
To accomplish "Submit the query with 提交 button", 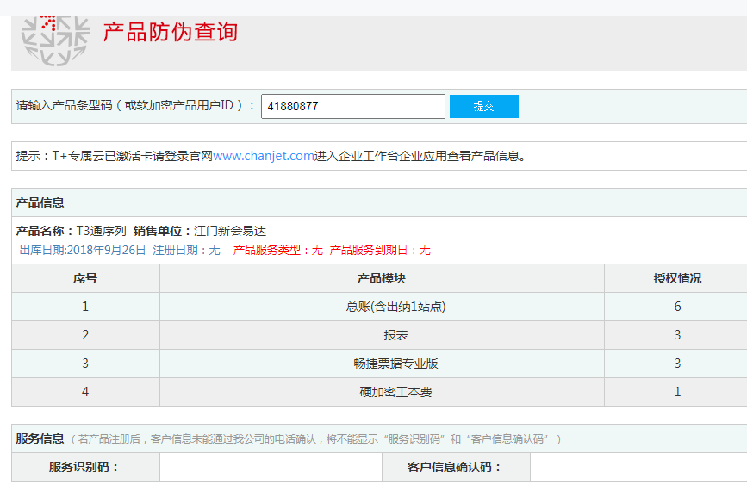I will [484, 106].
